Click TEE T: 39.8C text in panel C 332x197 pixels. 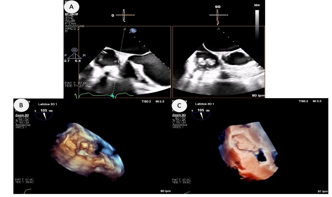click(x=181, y=182)
